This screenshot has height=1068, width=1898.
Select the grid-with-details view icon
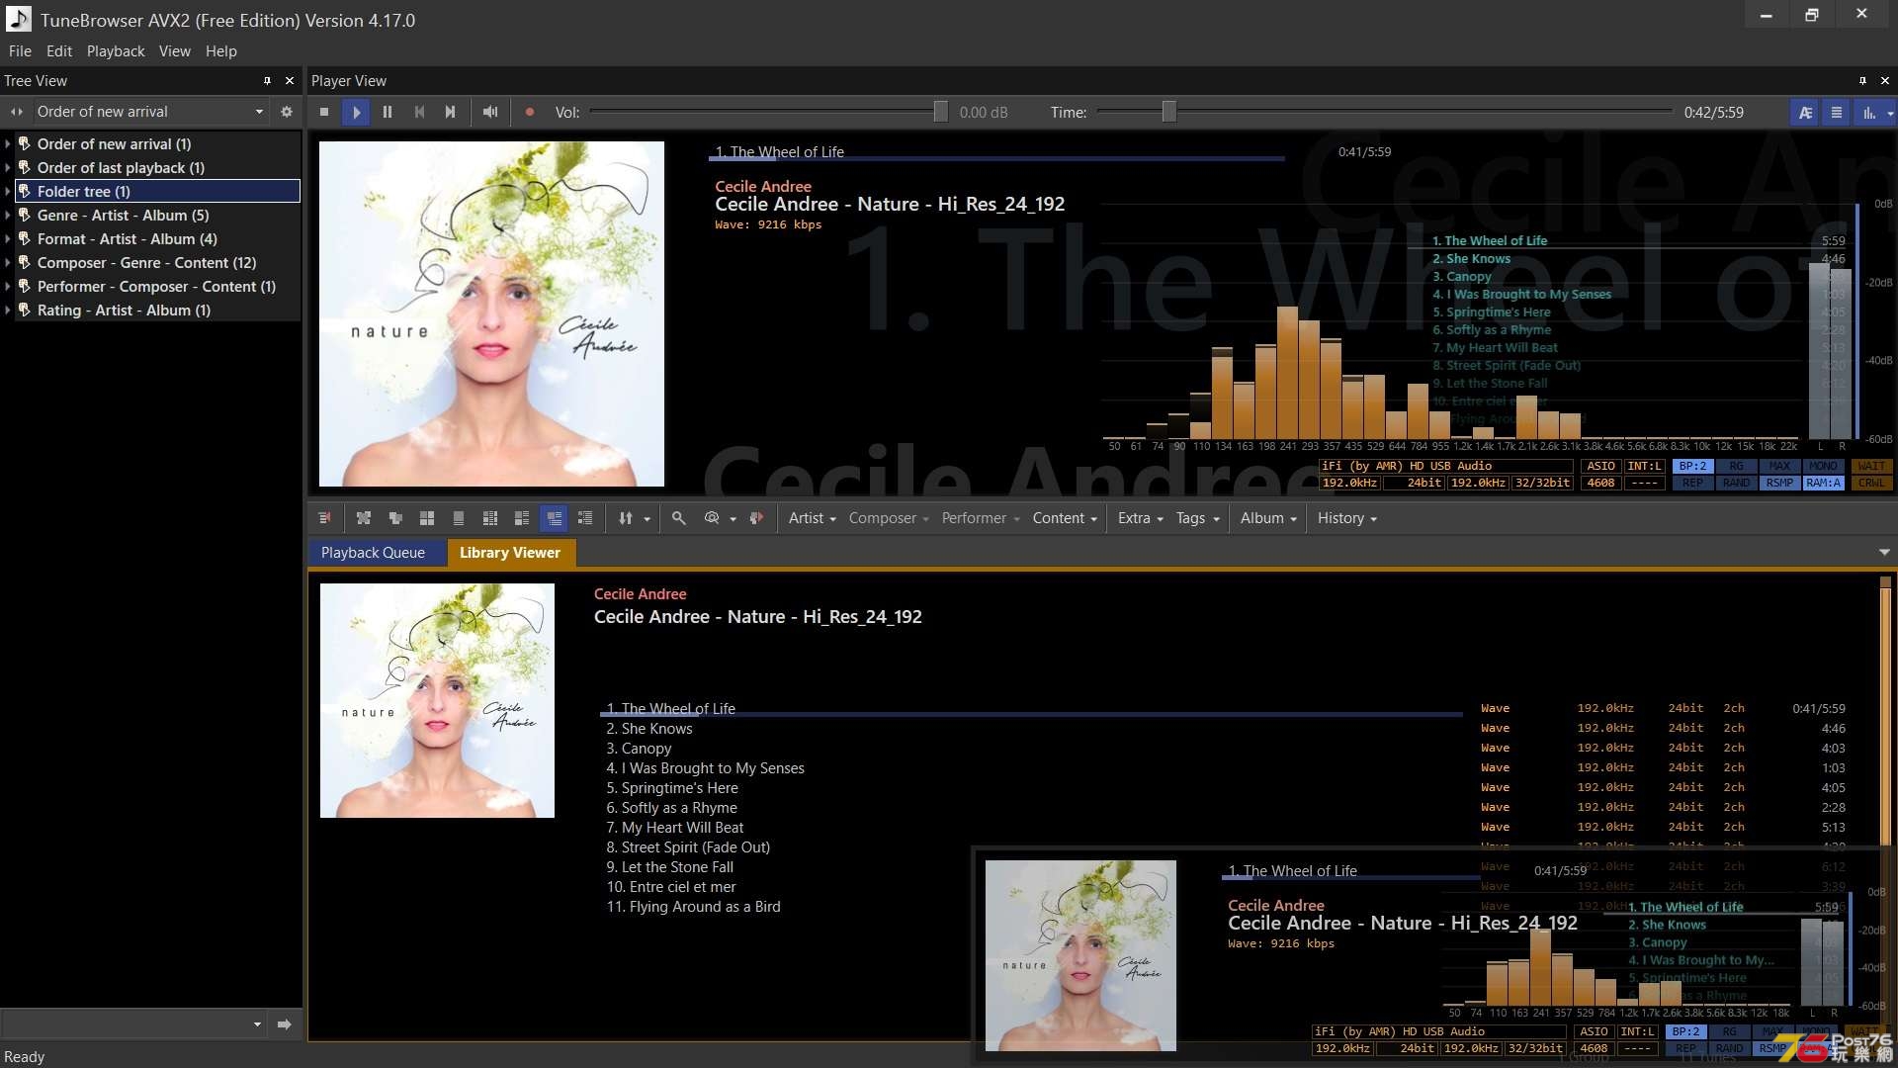490,518
